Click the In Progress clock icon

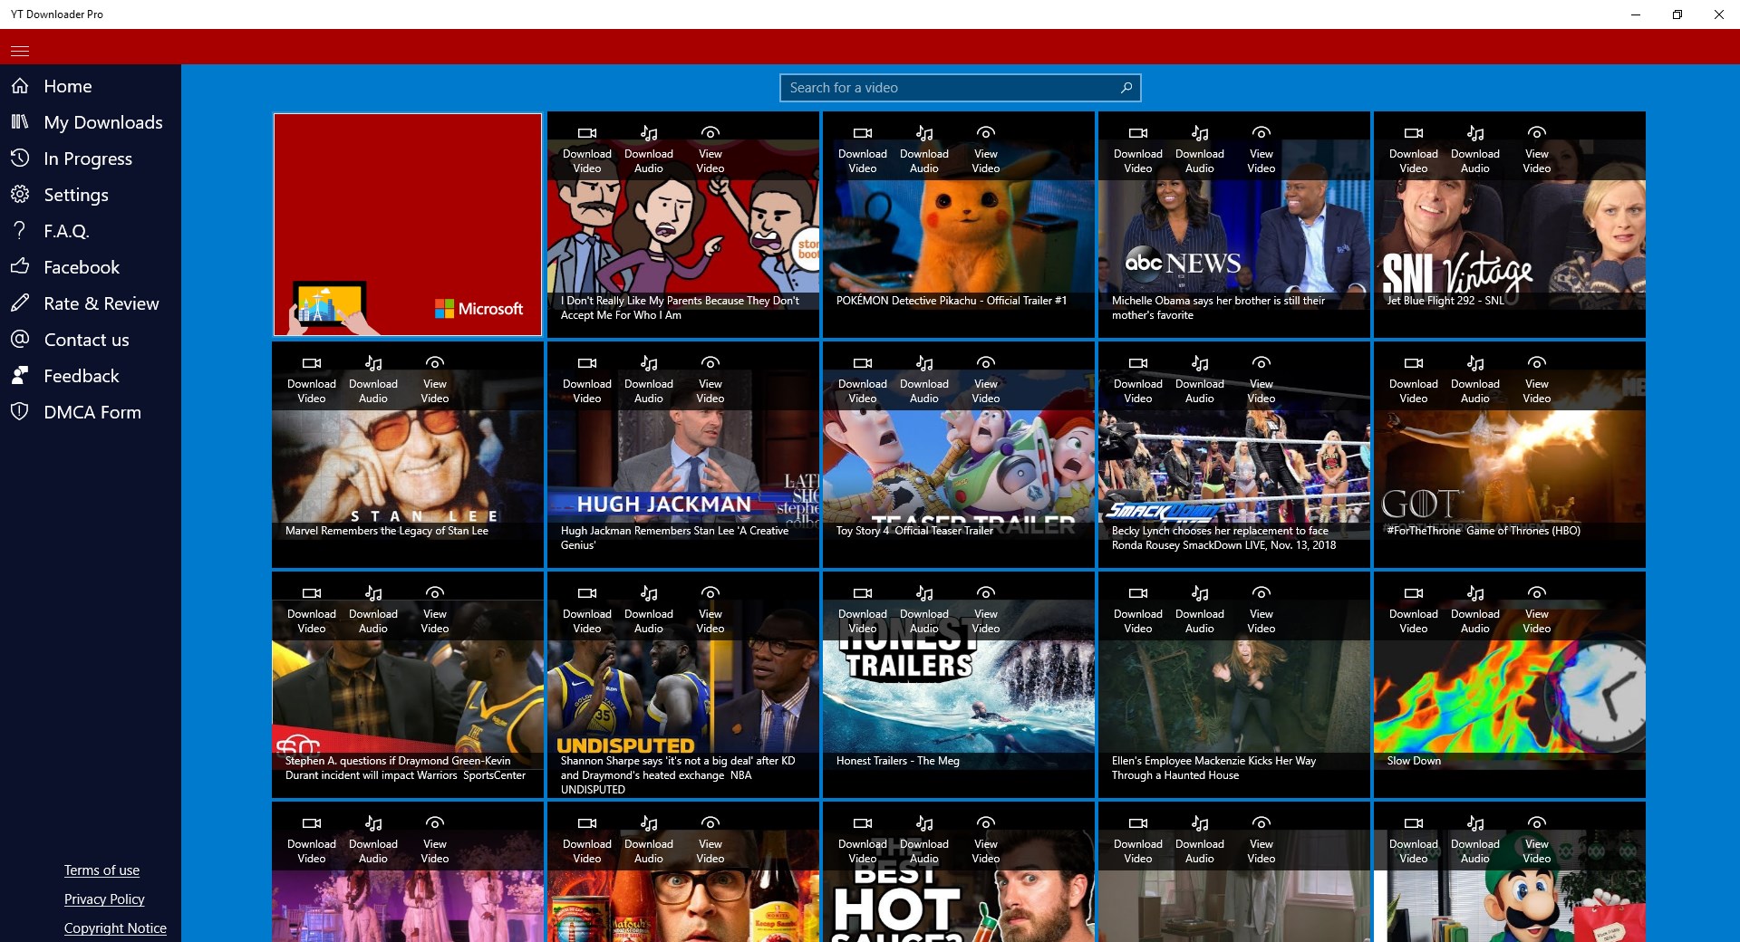tap(20, 159)
